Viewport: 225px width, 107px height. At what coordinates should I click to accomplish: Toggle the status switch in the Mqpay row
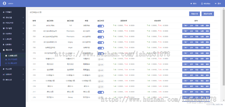[101, 43]
